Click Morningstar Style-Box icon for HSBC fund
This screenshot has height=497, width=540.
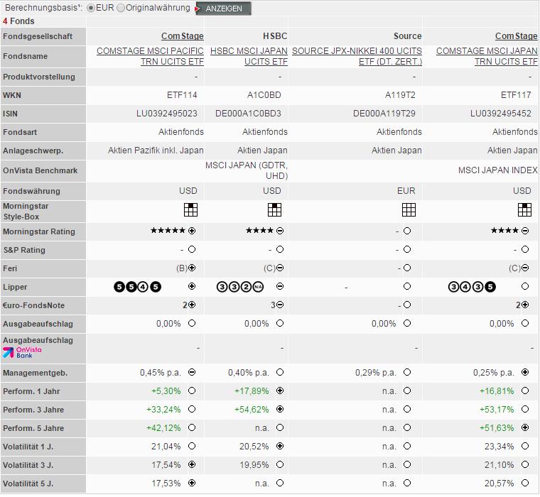pyautogui.click(x=274, y=209)
